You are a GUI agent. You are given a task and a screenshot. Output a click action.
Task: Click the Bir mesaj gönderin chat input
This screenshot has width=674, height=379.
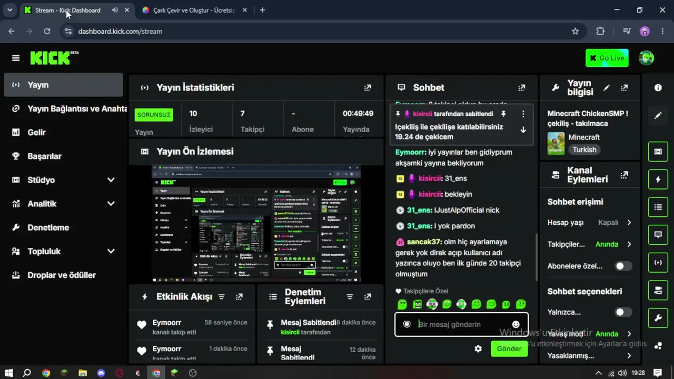[461, 324]
